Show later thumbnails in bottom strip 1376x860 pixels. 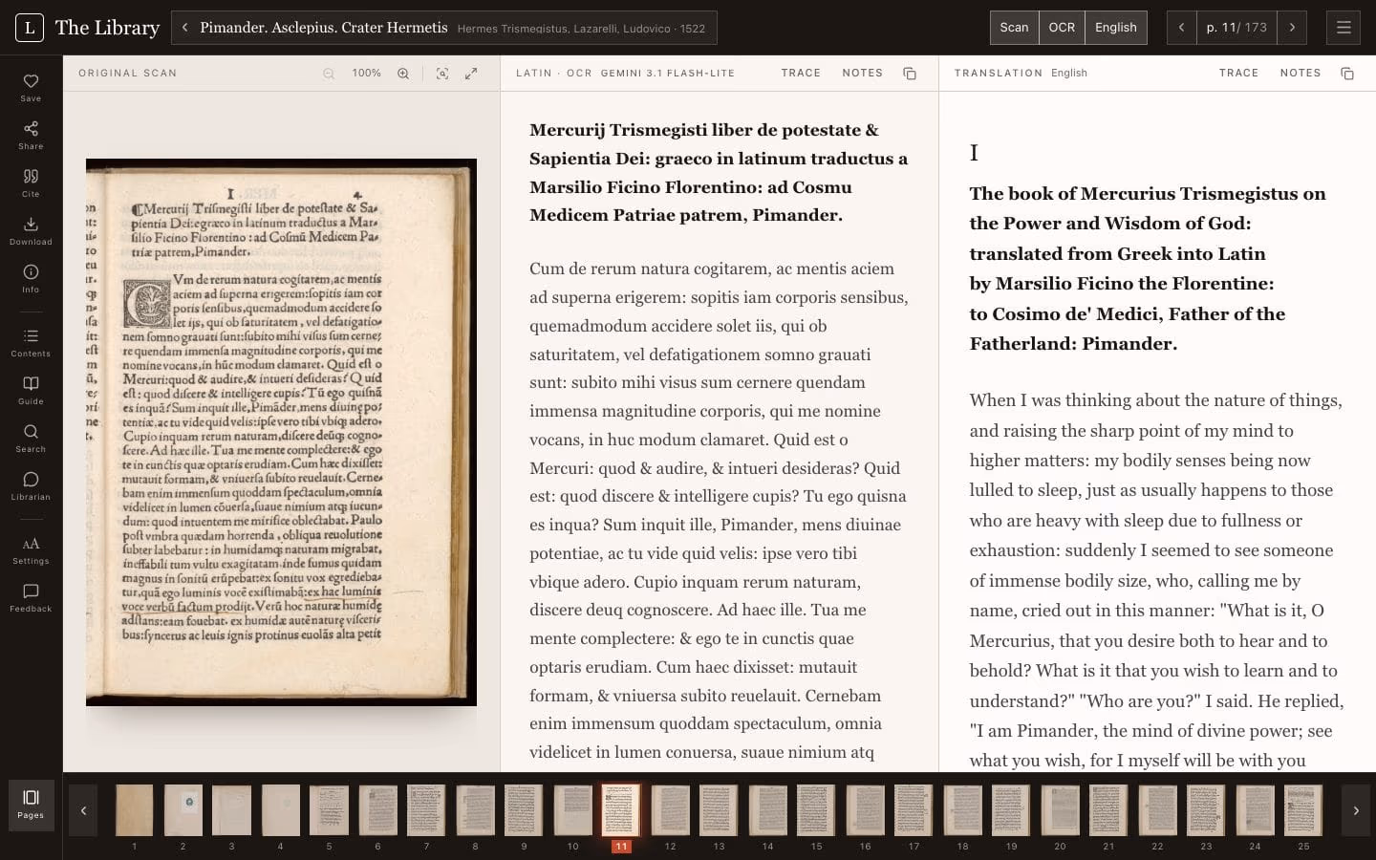pyautogui.click(x=1356, y=810)
